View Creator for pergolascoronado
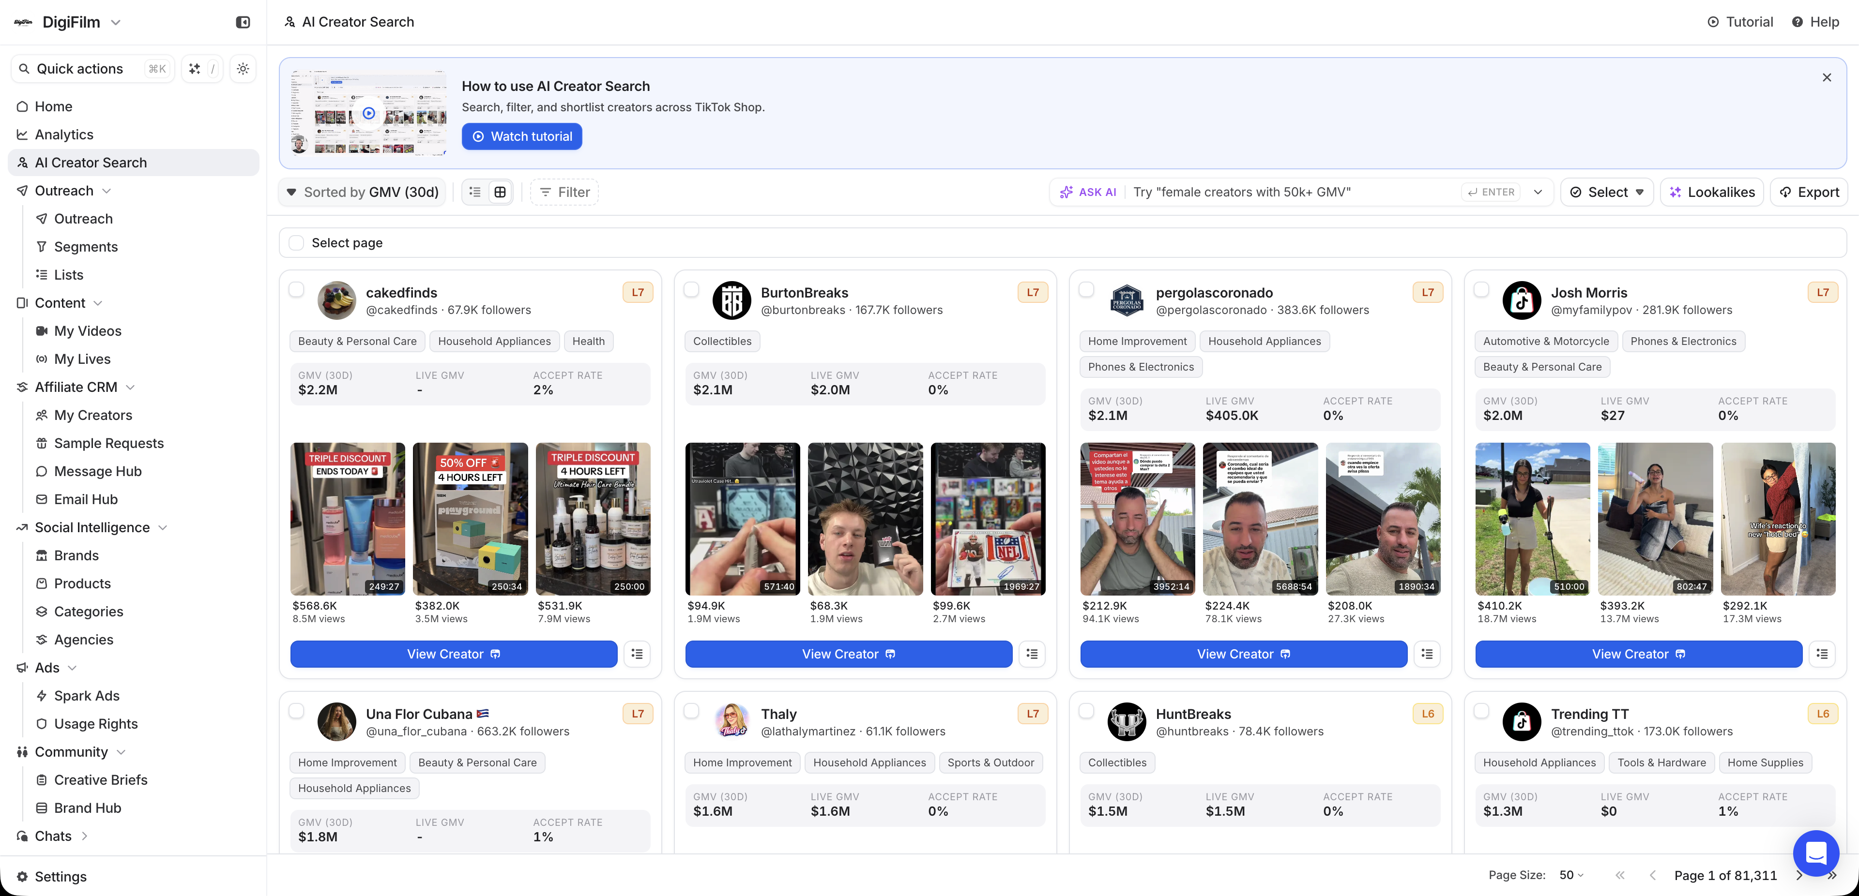The height and width of the screenshot is (896, 1859). (1243, 654)
